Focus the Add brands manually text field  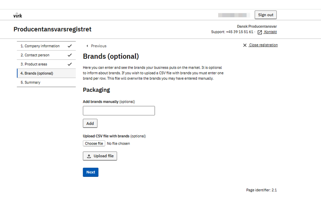point(119,111)
